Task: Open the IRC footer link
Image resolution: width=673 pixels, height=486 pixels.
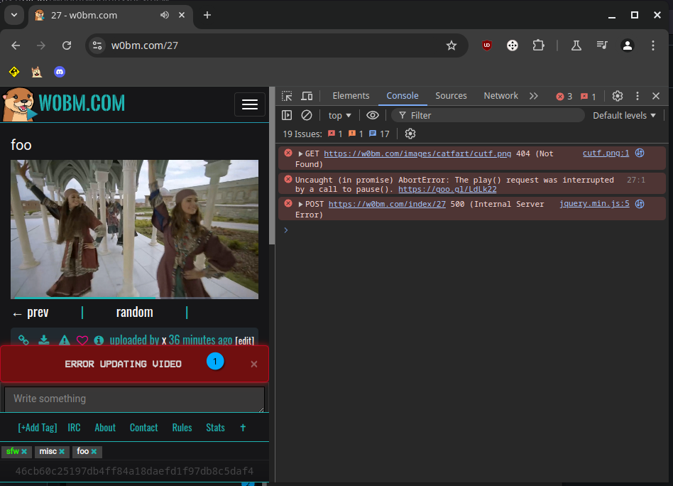Action: [74, 428]
